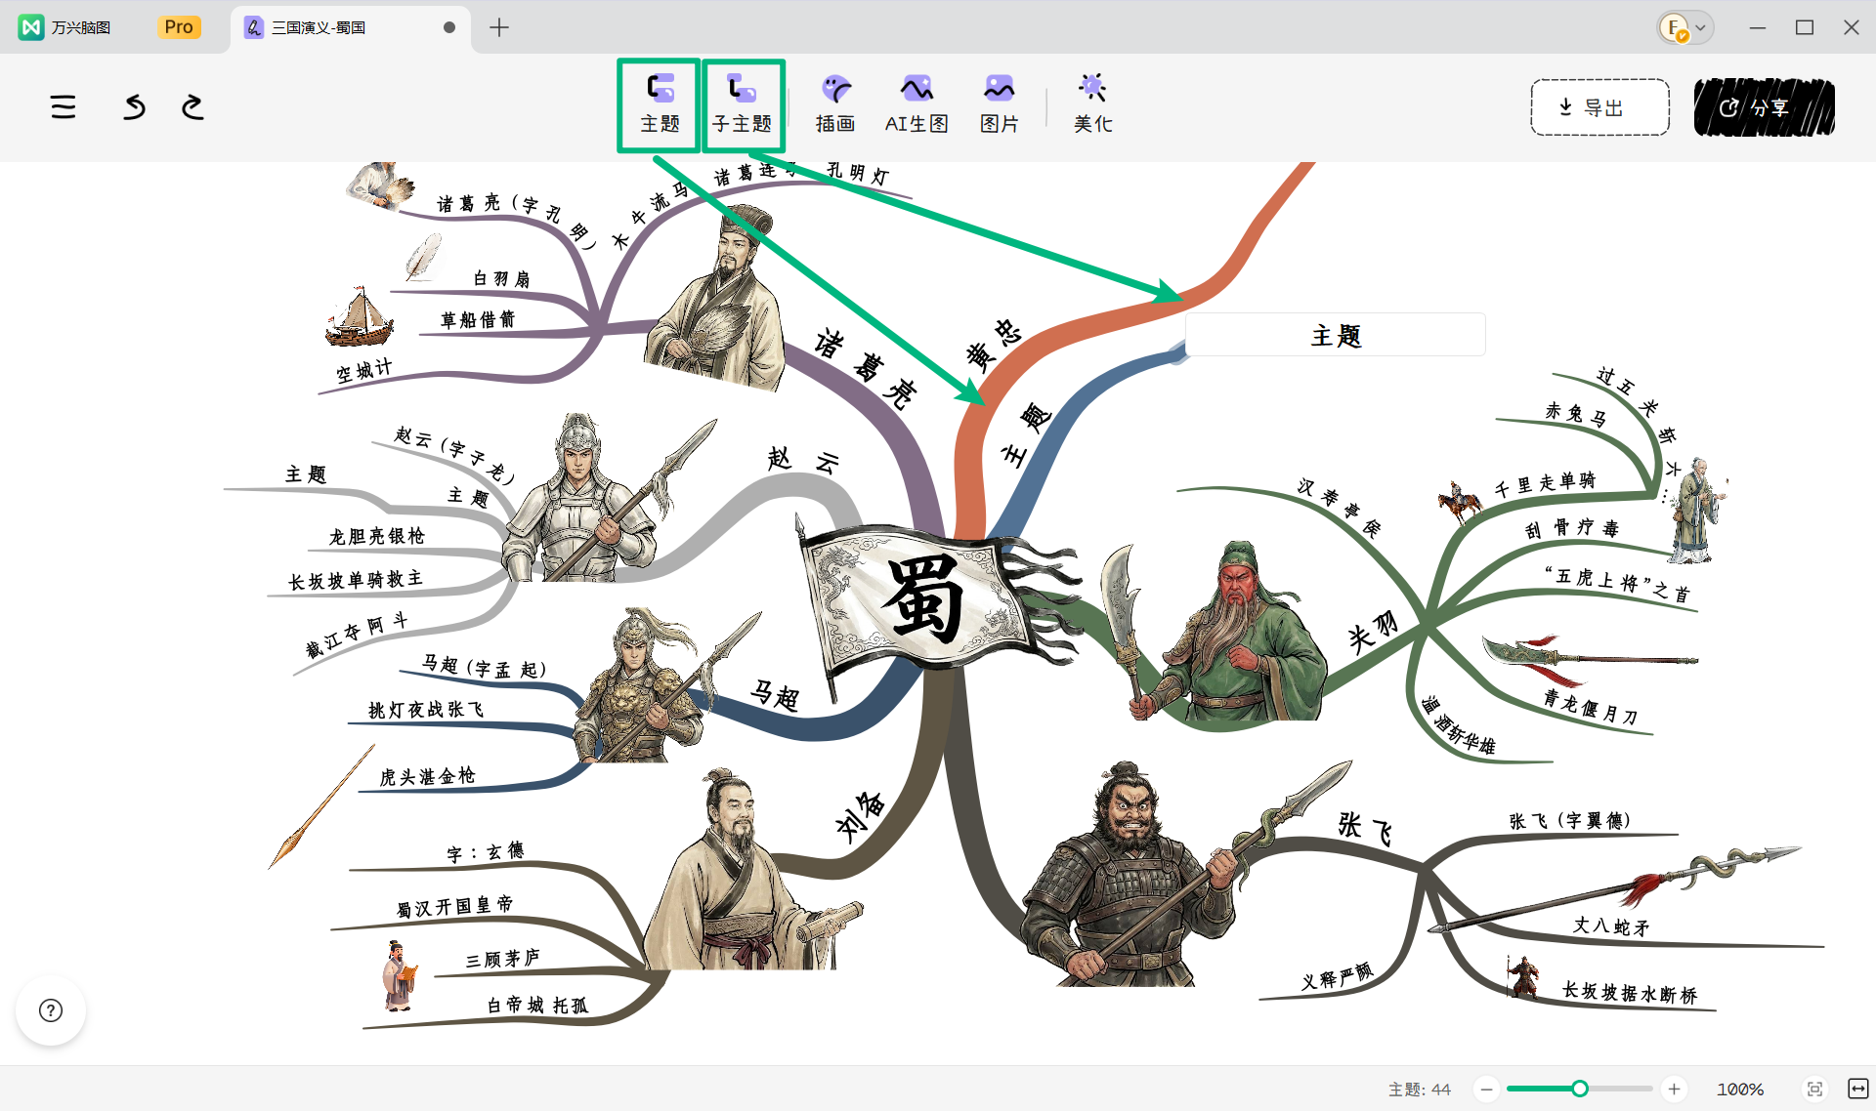
Task: Open the 美化 beautify tool
Action: pyautogui.click(x=1092, y=103)
